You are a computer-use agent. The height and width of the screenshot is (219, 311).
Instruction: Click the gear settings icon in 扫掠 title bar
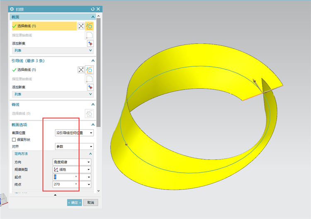click(12, 9)
